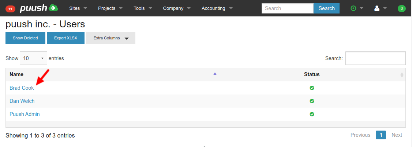
Task: Expand the Extra Columns dropdown
Action: pyautogui.click(x=111, y=38)
